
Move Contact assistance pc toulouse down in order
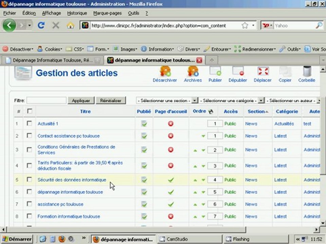203,136
